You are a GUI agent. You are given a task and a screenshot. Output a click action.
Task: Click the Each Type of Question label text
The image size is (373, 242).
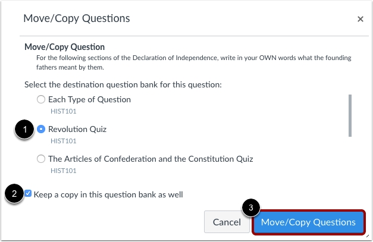tap(89, 100)
